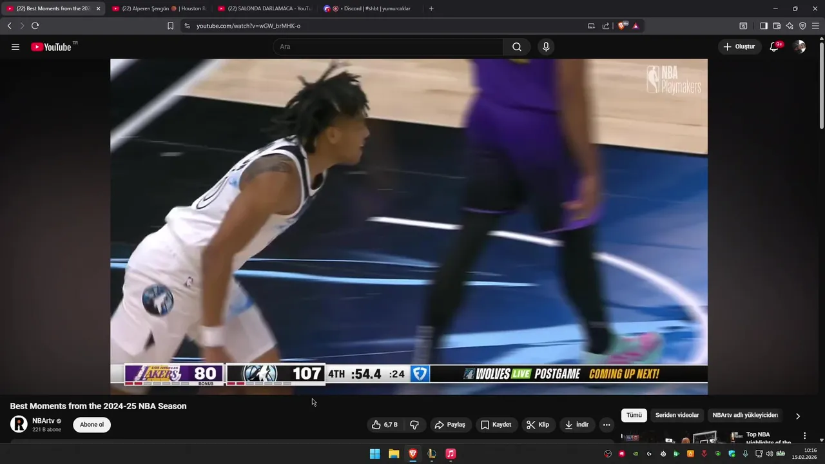This screenshot has width=825, height=464.
Task: View site information icon in the address bar
Action: coord(187,26)
